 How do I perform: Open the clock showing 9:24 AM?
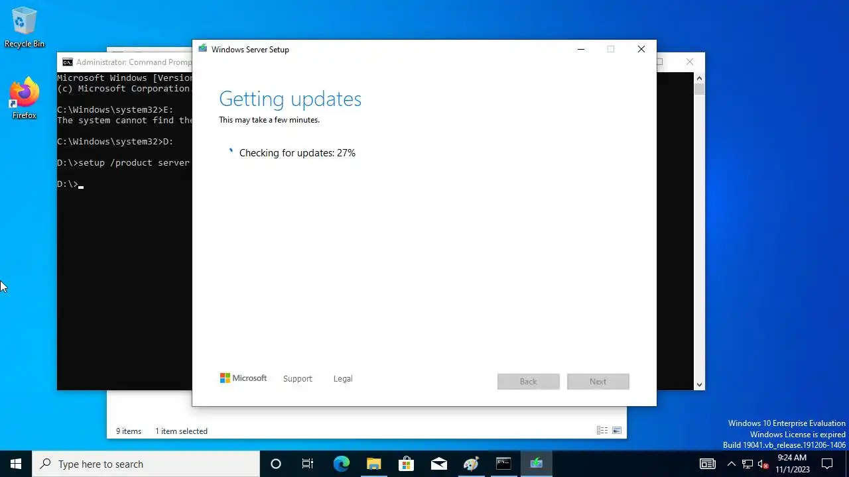792,464
